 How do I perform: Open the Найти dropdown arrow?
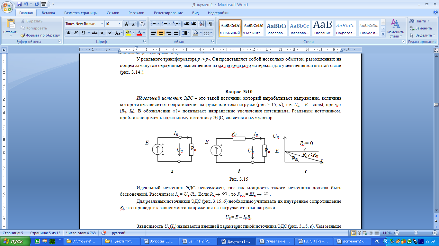428,21
